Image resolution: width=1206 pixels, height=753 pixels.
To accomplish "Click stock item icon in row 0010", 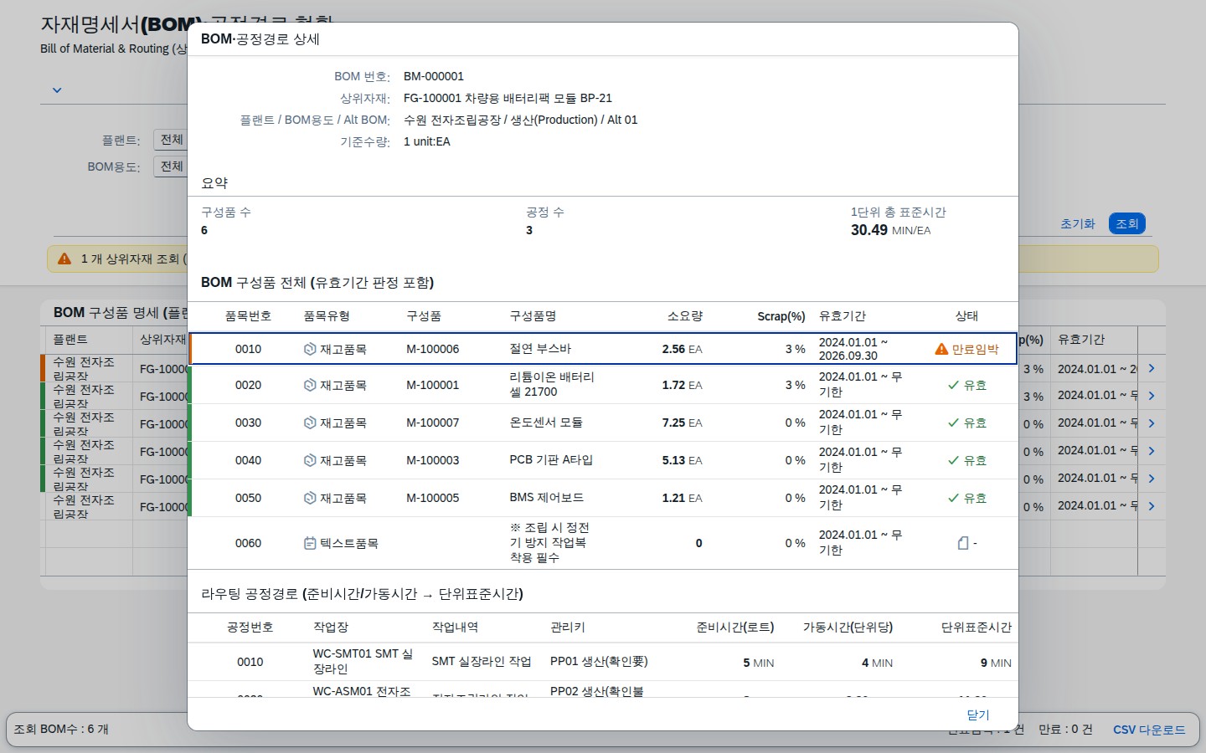I will coord(310,349).
